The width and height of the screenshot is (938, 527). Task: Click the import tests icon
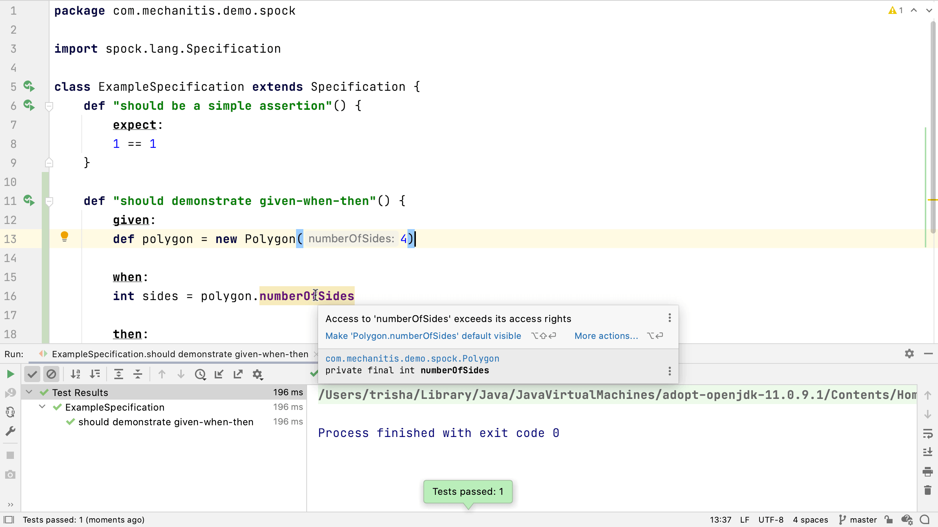point(219,374)
